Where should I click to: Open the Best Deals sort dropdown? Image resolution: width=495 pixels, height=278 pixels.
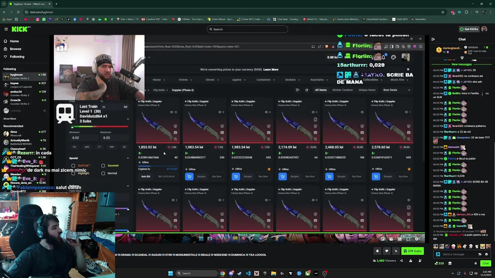tap(396, 90)
